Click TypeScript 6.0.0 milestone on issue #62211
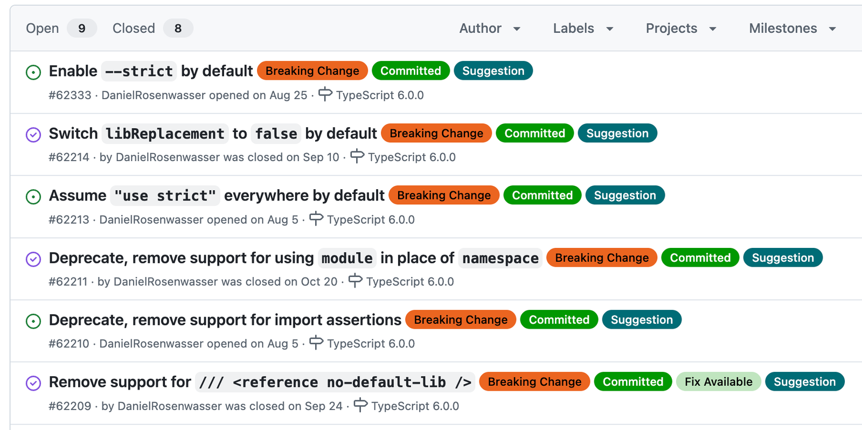The width and height of the screenshot is (862, 430). [410, 282]
